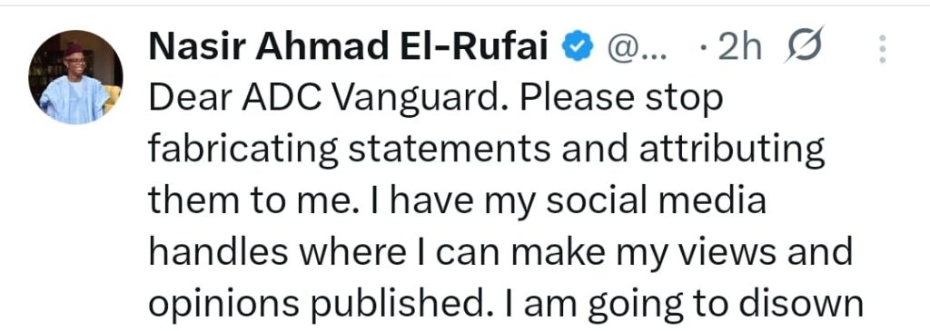Click the display name Nasir Ahmad El-Rufai

click(x=348, y=47)
